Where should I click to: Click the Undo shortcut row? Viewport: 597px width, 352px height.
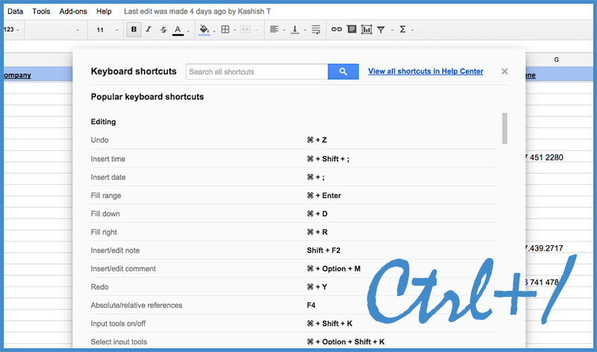click(x=295, y=140)
